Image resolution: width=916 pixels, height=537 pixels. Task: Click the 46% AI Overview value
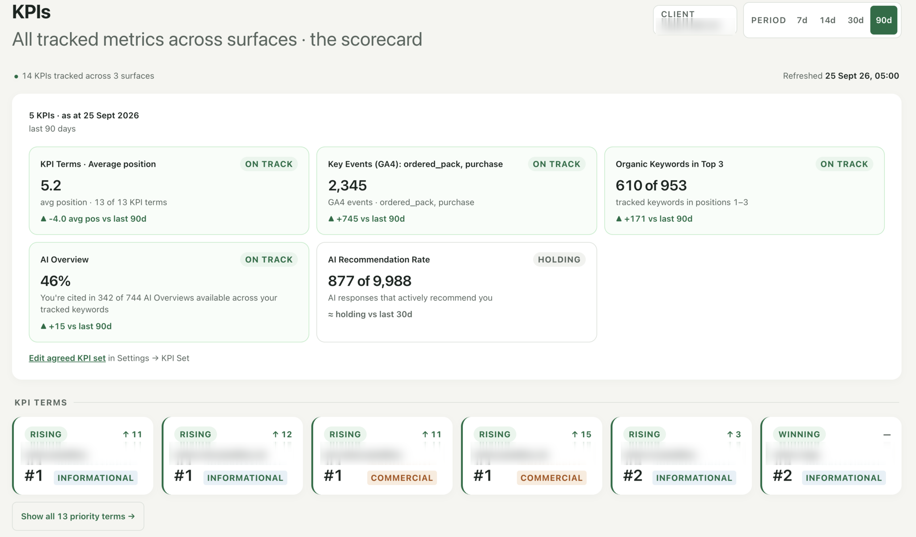click(x=55, y=281)
